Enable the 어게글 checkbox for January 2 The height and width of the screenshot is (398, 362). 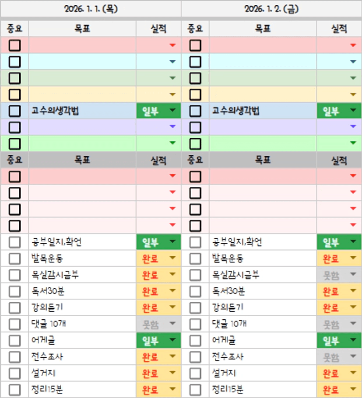[x=195, y=341]
